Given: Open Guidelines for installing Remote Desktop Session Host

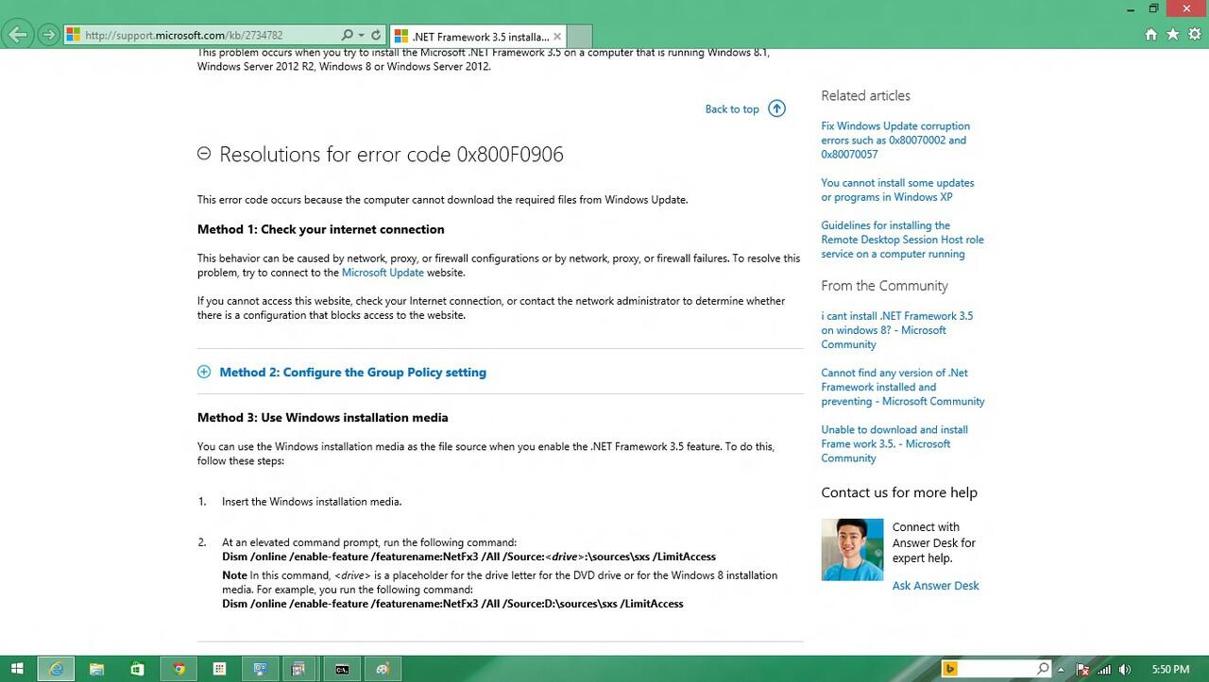Looking at the screenshot, I should pyautogui.click(x=902, y=240).
